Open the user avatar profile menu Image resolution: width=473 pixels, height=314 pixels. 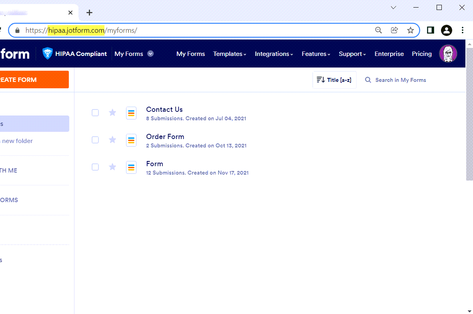pos(448,54)
